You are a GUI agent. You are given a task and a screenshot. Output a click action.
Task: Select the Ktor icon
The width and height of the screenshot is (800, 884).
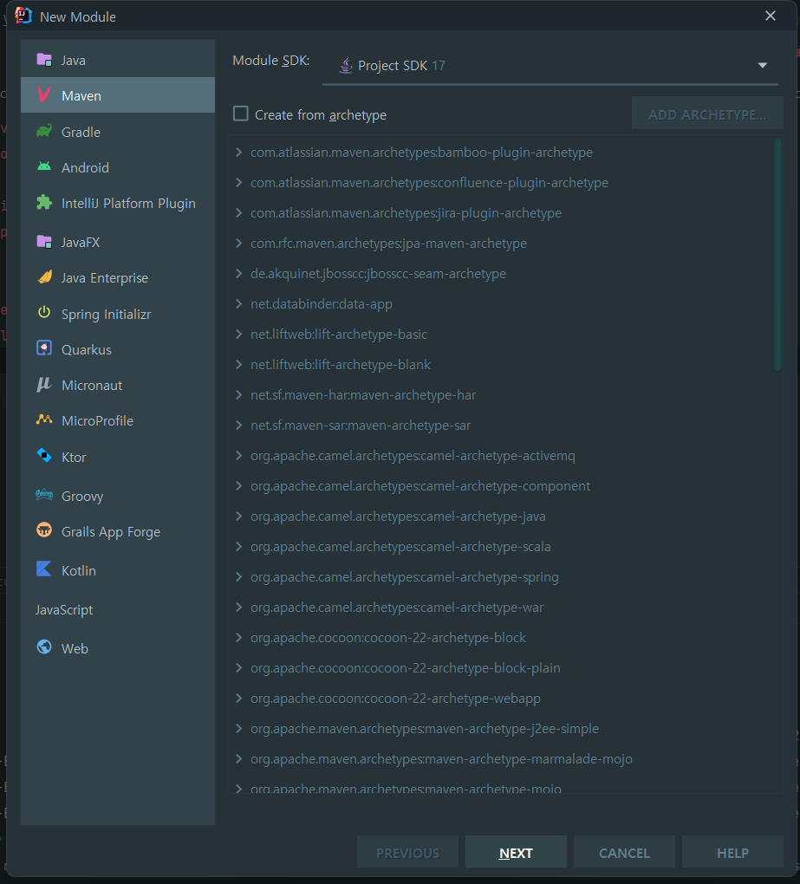click(x=44, y=456)
